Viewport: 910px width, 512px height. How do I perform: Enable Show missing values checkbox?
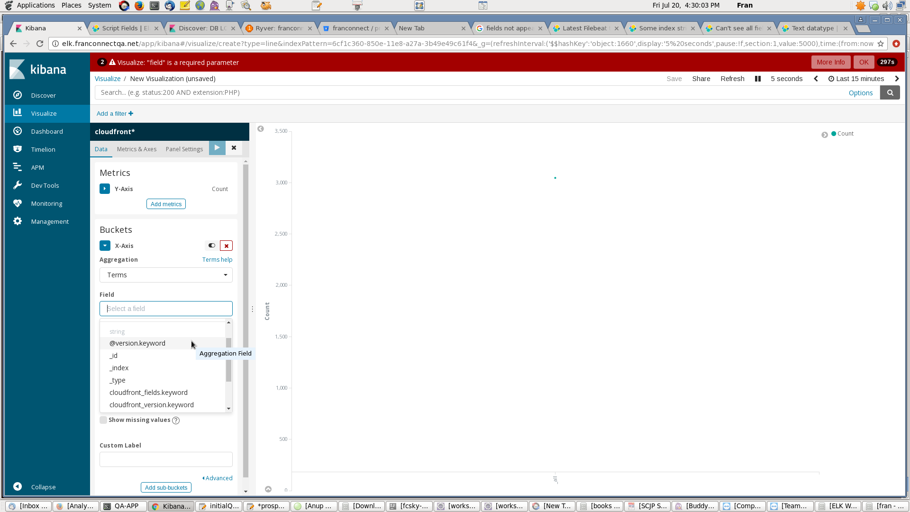click(x=103, y=420)
